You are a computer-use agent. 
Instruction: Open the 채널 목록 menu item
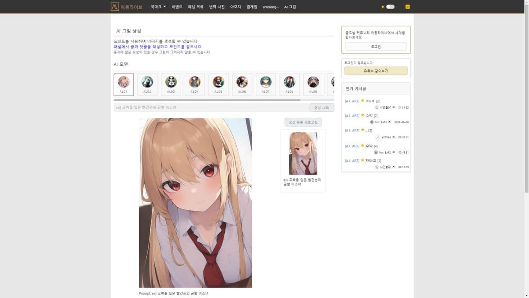[196, 7]
